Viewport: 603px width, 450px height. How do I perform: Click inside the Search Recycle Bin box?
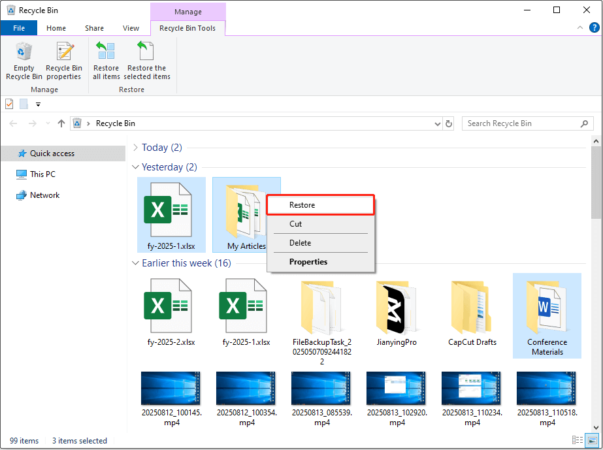[523, 123]
